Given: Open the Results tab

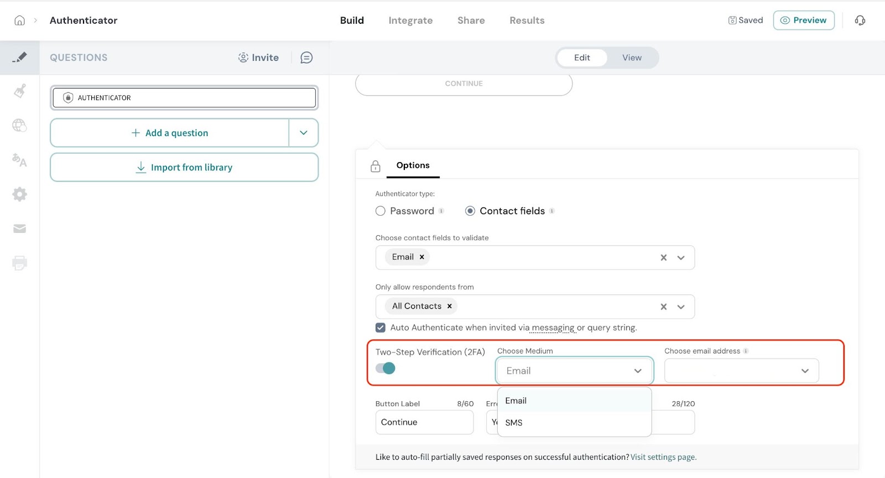Looking at the screenshot, I should pos(527,20).
